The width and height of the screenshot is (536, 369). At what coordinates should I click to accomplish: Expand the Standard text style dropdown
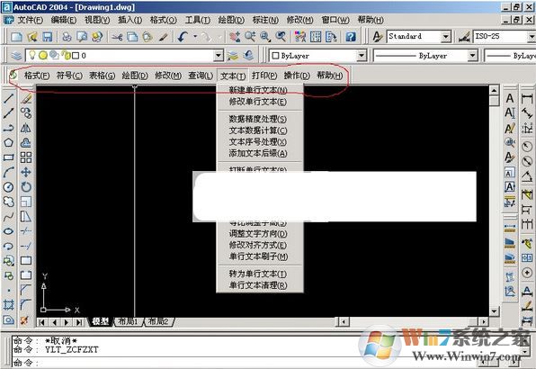tap(445, 37)
